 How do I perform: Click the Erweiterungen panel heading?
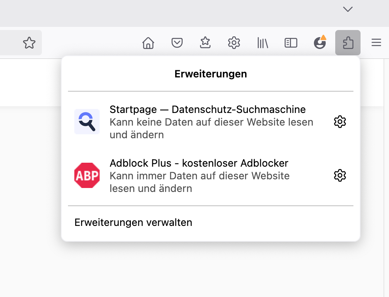pos(211,74)
